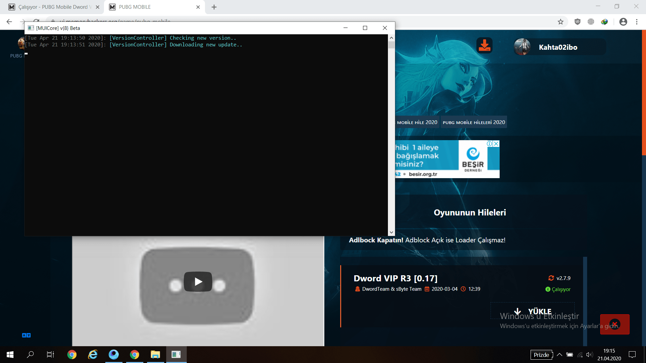The image size is (646, 363).
Task: Click Oyununun Hileleri heading
Action: point(470,212)
